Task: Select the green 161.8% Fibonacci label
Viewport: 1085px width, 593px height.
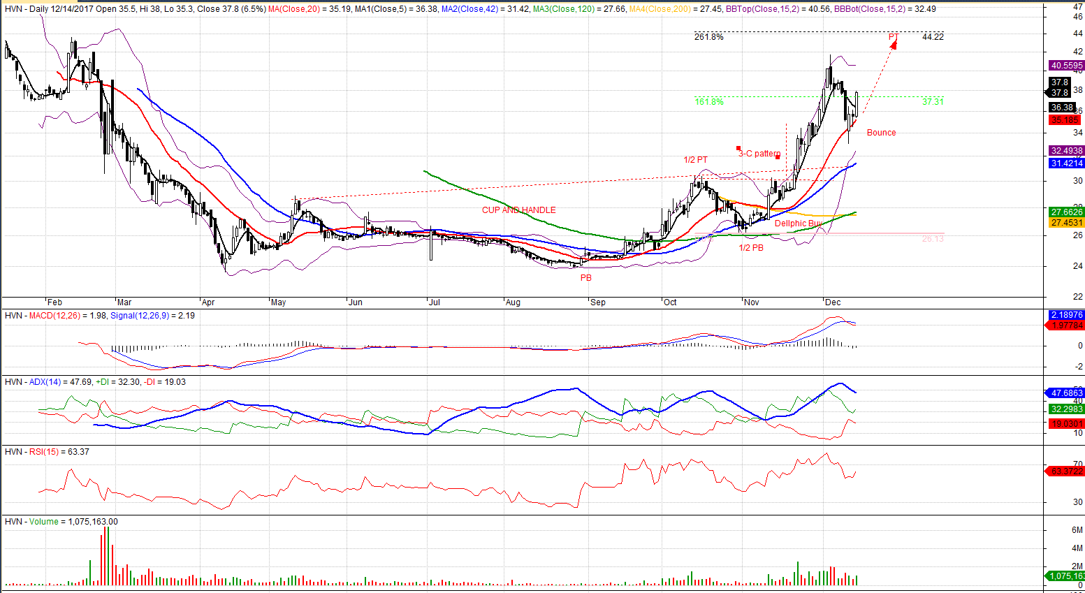Action: (x=708, y=102)
